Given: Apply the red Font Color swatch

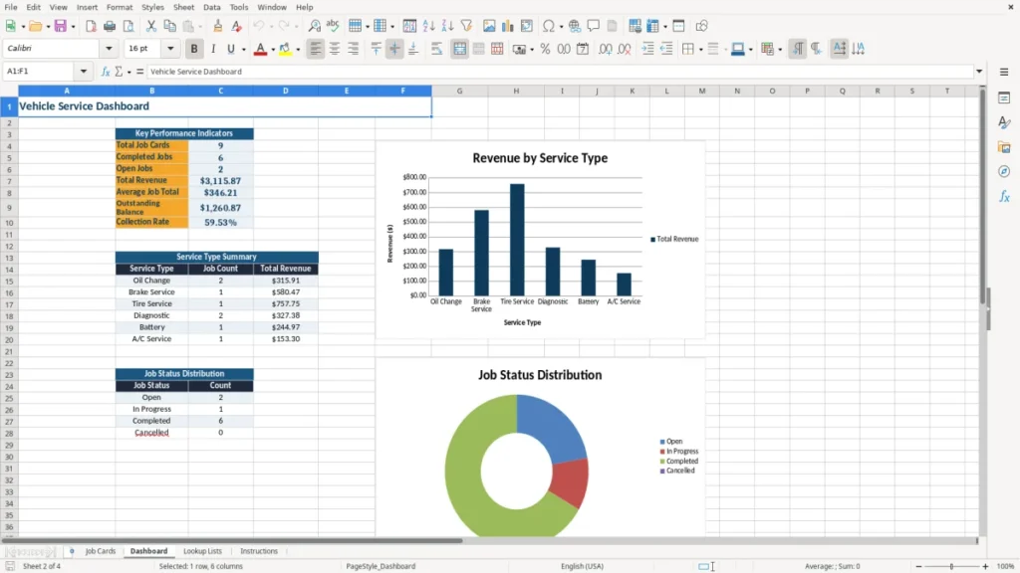Looking at the screenshot, I should click(260, 49).
